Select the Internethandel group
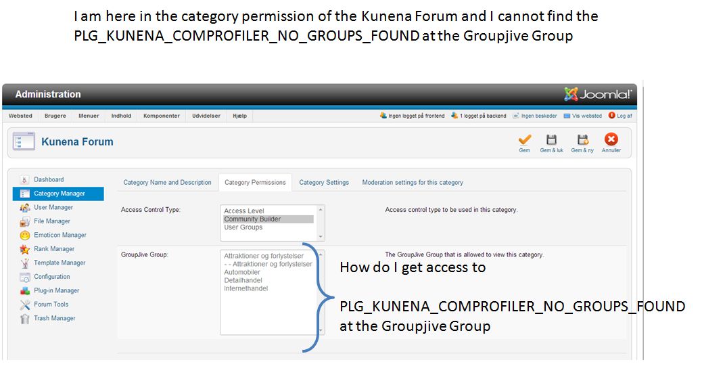 [x=245, y=288]
